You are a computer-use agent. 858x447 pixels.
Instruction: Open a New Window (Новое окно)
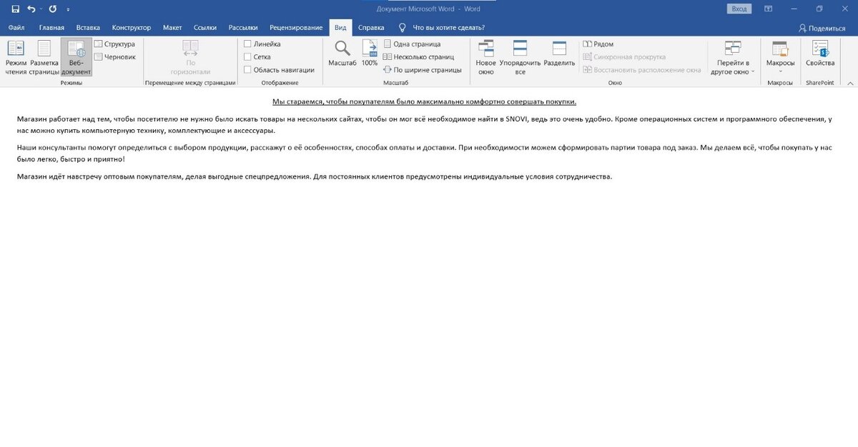tap(486, 58)
